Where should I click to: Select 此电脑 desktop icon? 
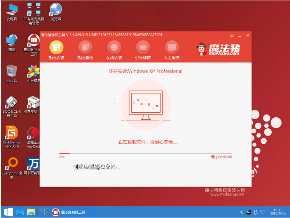coord(12,12)
